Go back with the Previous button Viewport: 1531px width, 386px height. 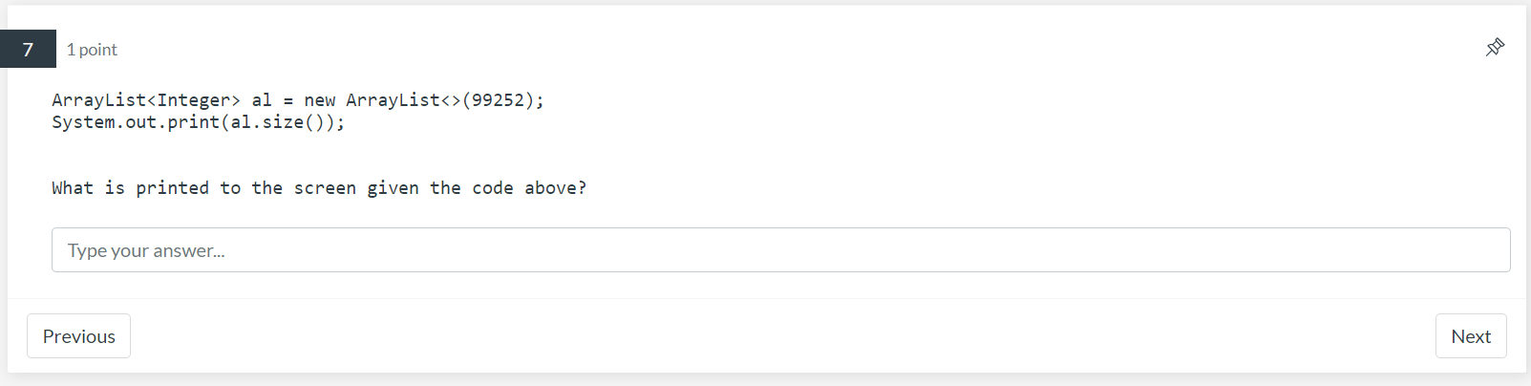click(78, 336)
